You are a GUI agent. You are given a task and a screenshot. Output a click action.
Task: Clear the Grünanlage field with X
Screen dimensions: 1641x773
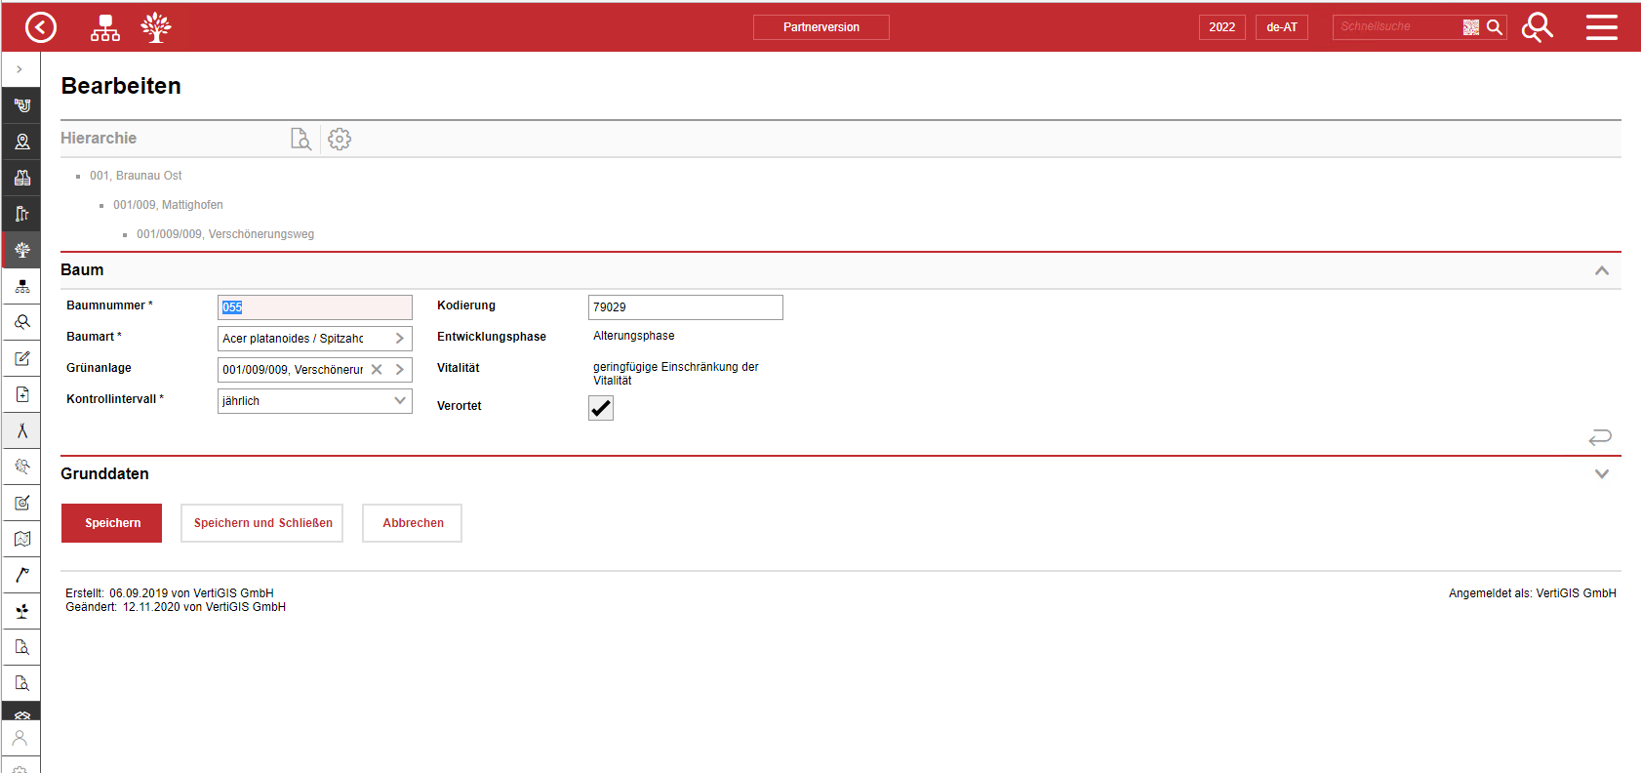coord(377,370)
